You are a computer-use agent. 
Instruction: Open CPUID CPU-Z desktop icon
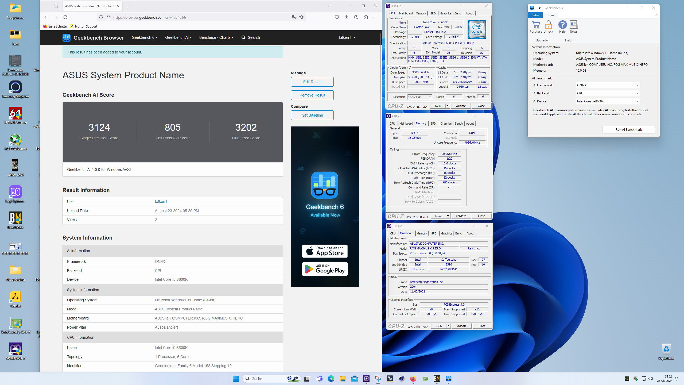click(15, 351)
